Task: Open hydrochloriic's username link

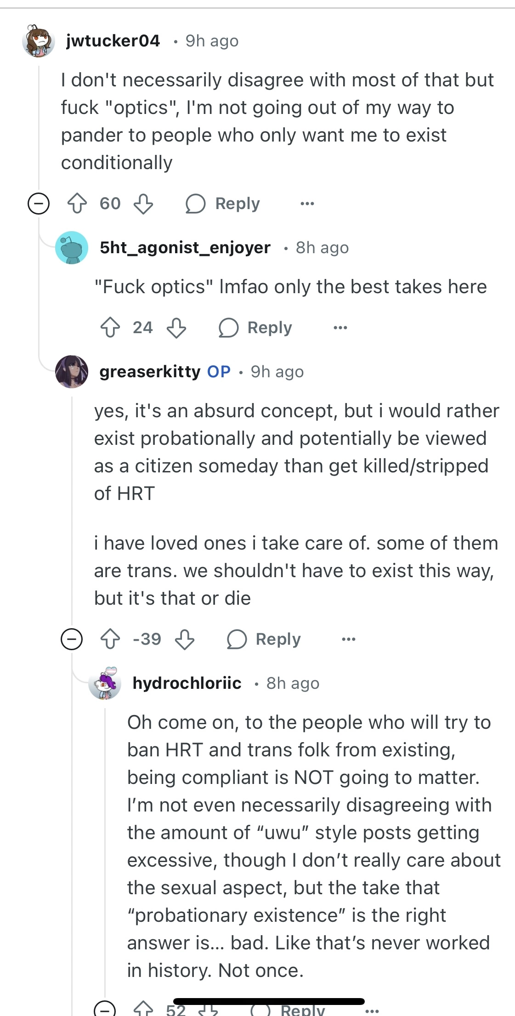Action: pos(187,683)
